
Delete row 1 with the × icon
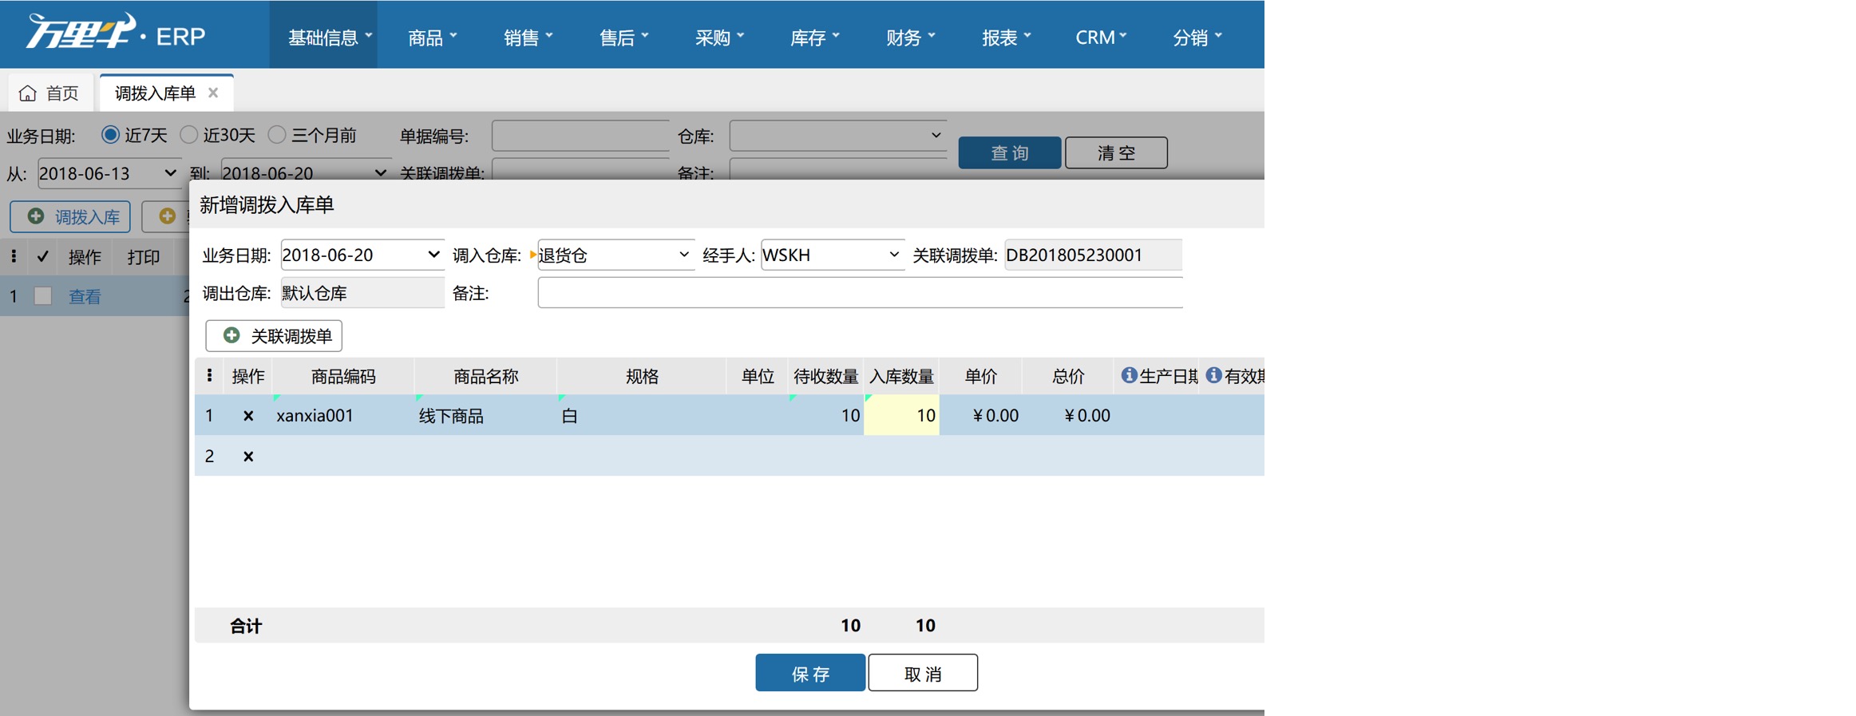coord(248,416)
